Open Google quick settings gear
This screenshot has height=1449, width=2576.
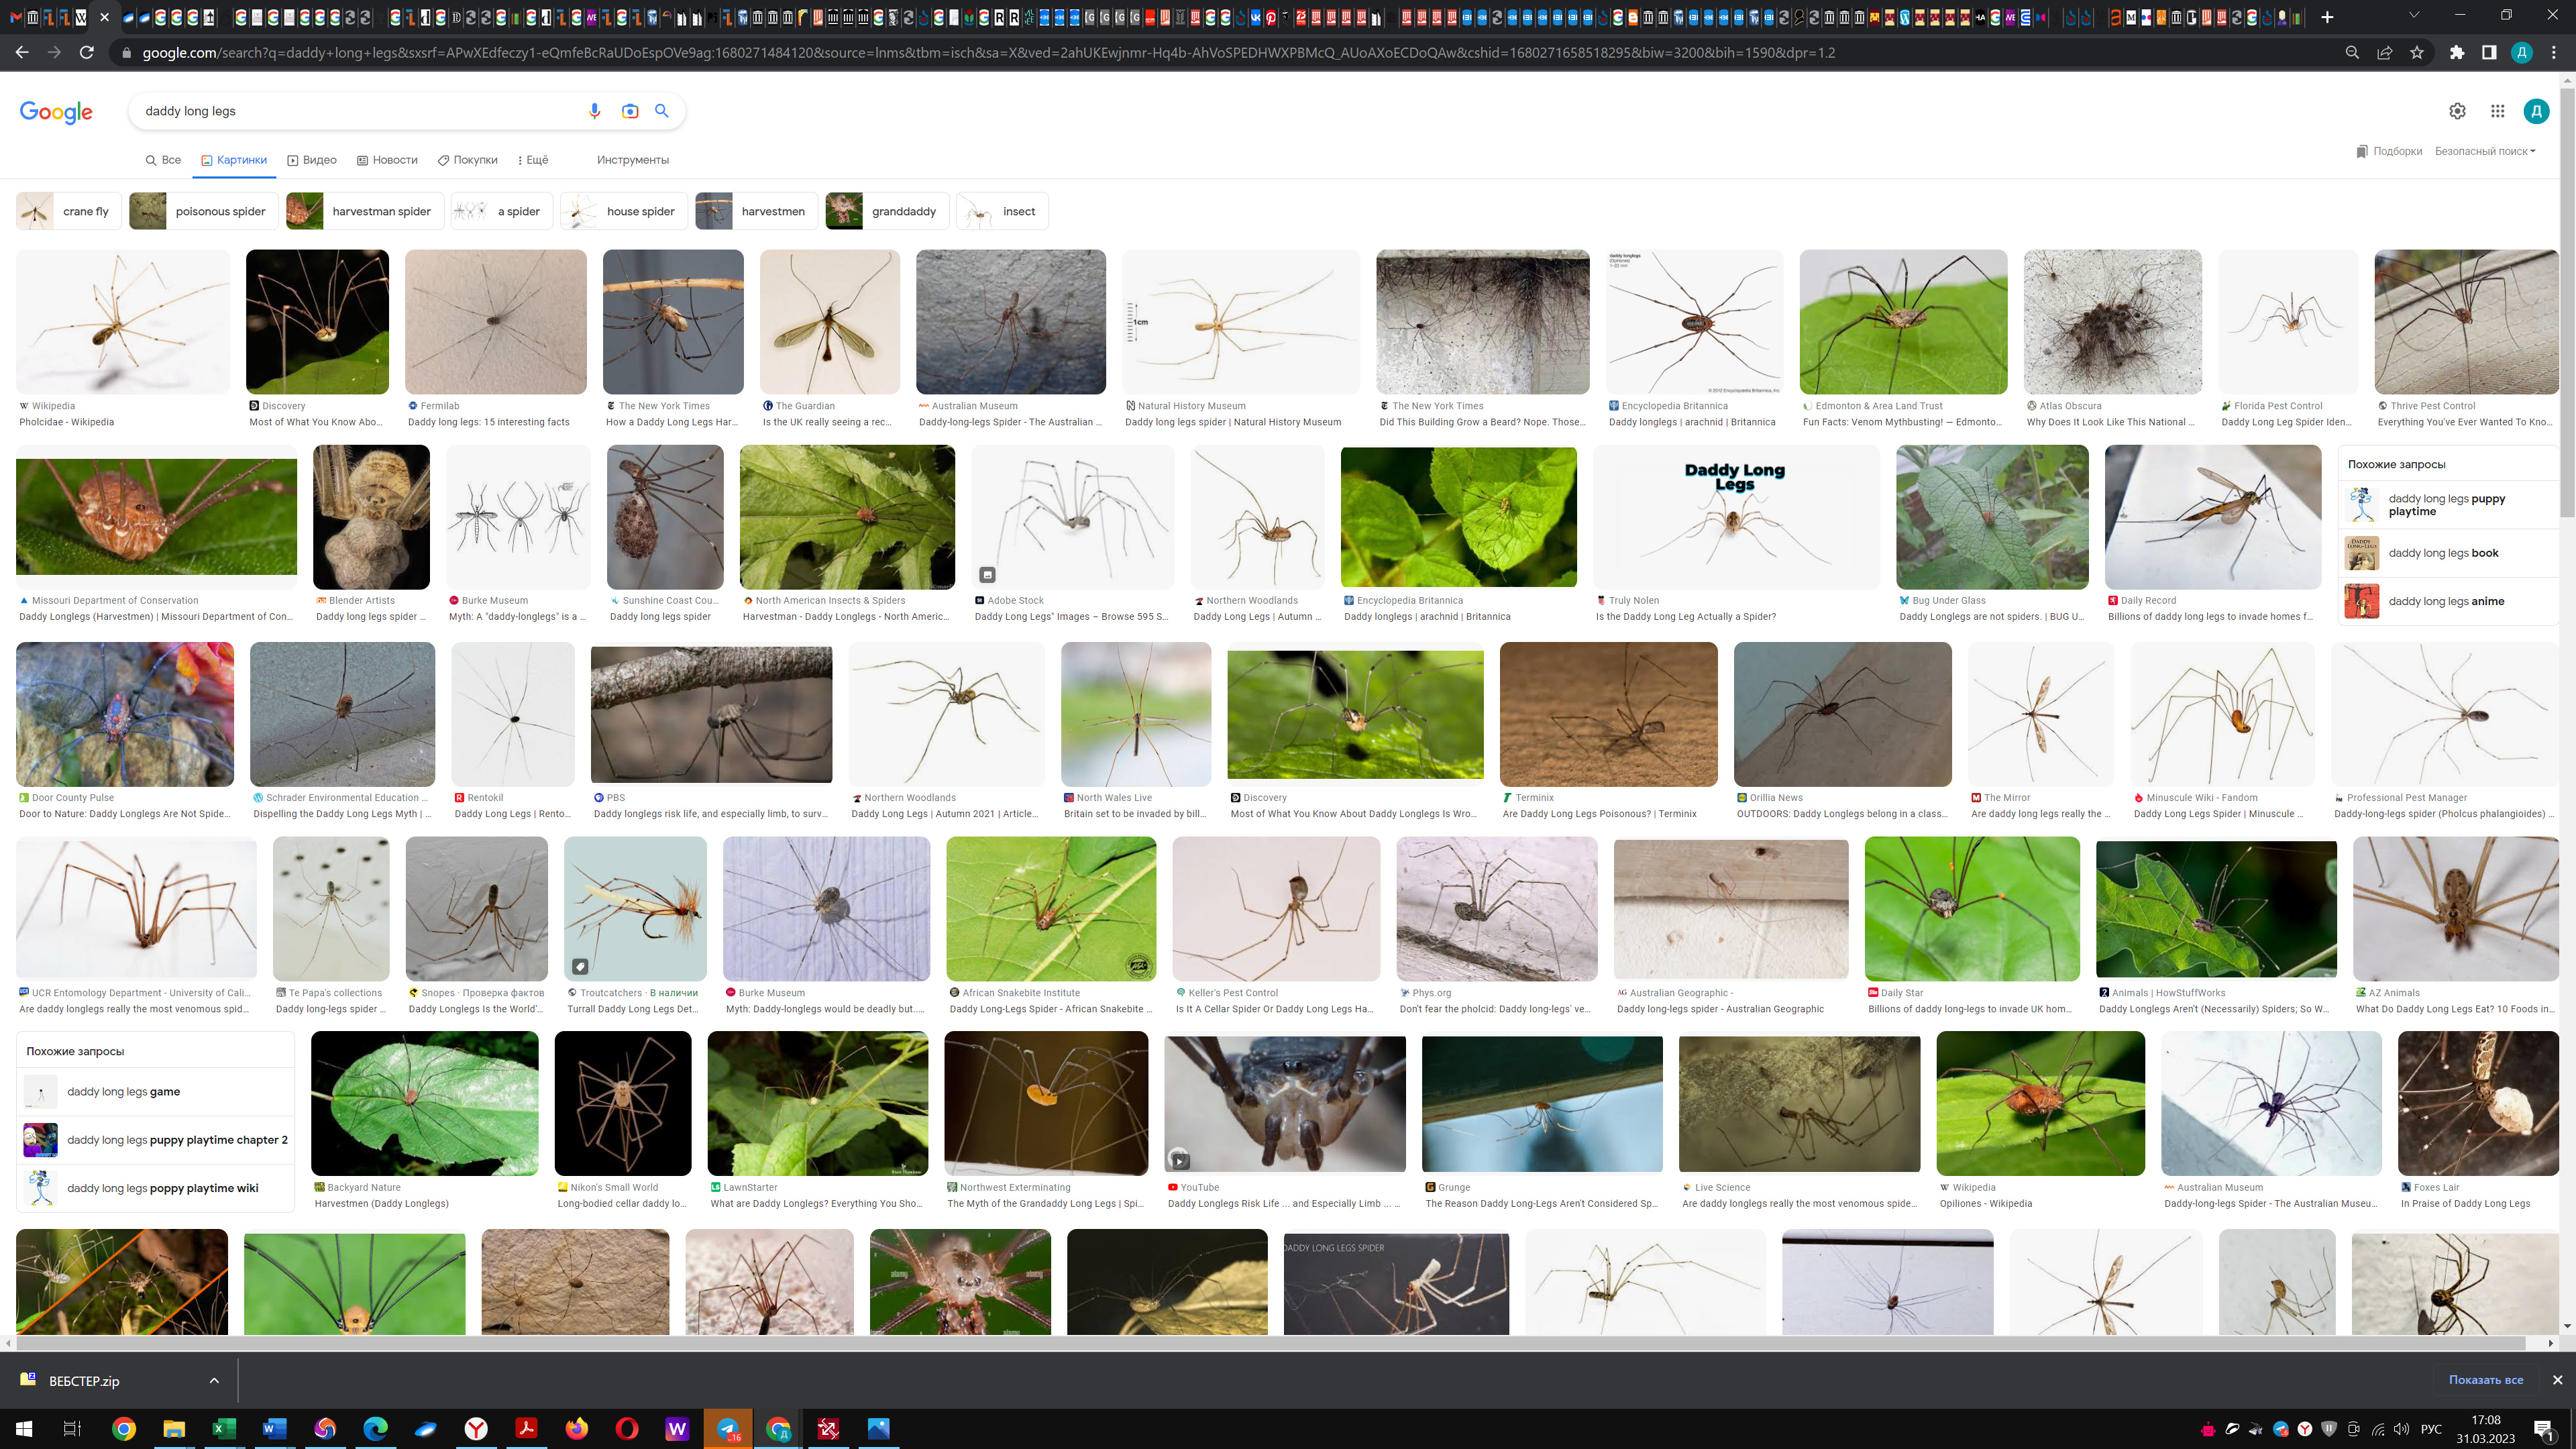(x=2457, y=111)
